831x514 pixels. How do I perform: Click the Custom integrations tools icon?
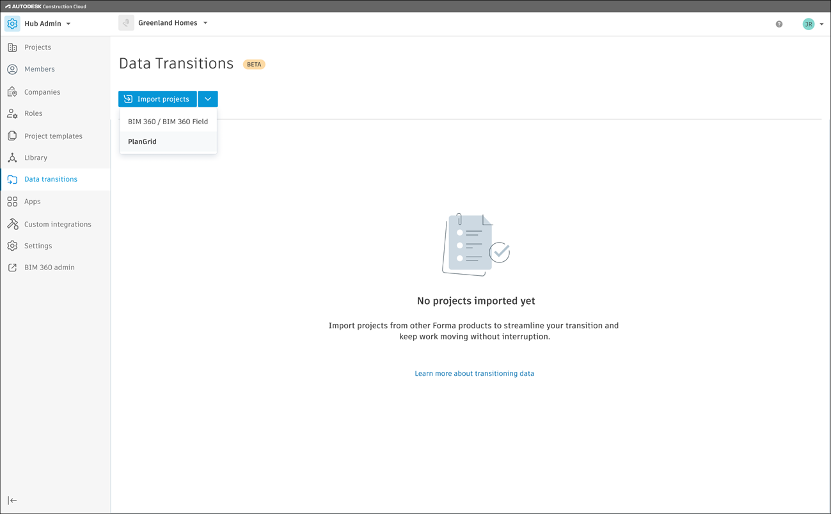pyautogui.click(x=12, y=225)
